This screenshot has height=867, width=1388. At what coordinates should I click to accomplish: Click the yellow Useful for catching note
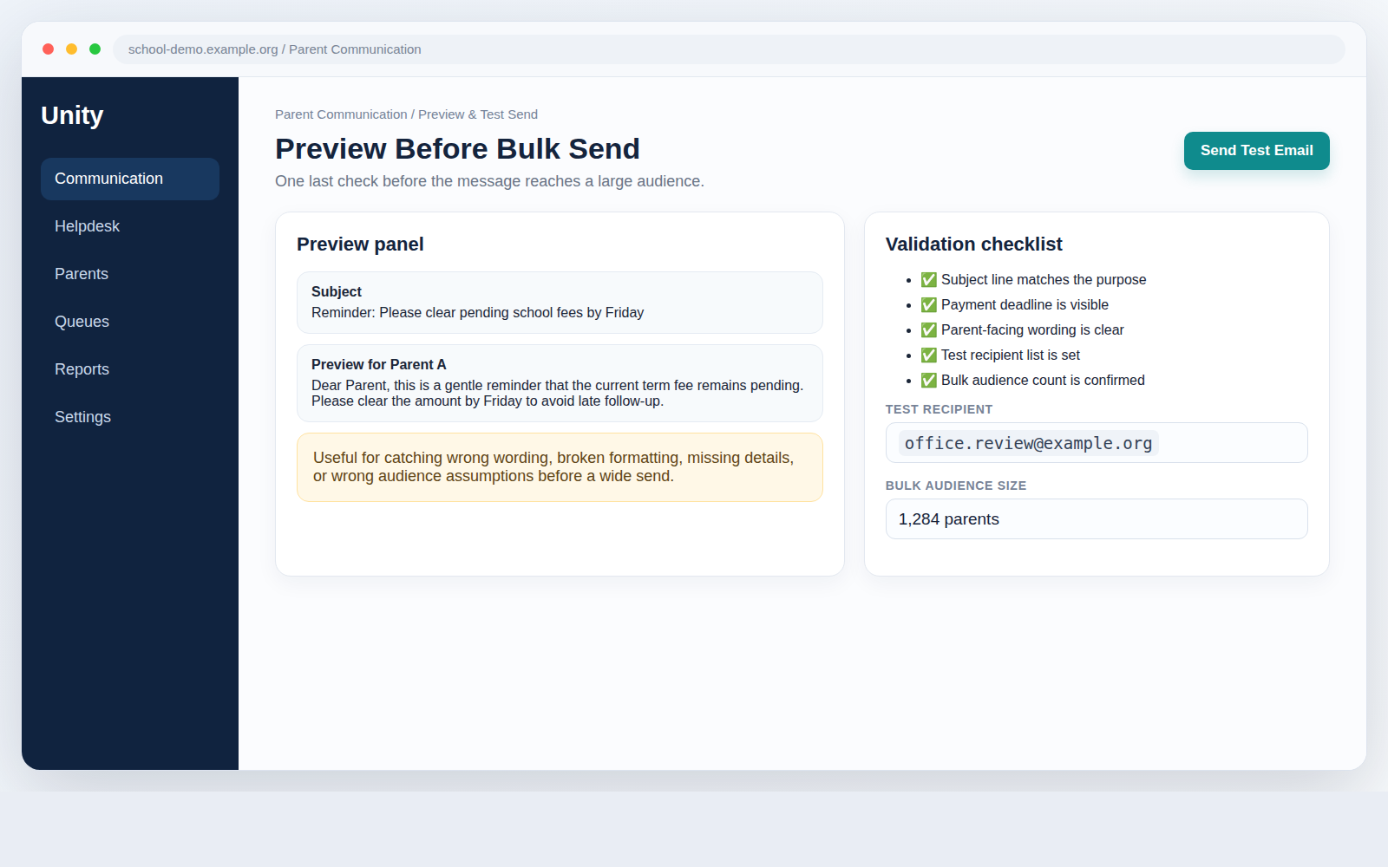click(x=560, y=467)
